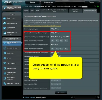Open the Utility link
Screen dimensions: 102x100
[44, 97]
